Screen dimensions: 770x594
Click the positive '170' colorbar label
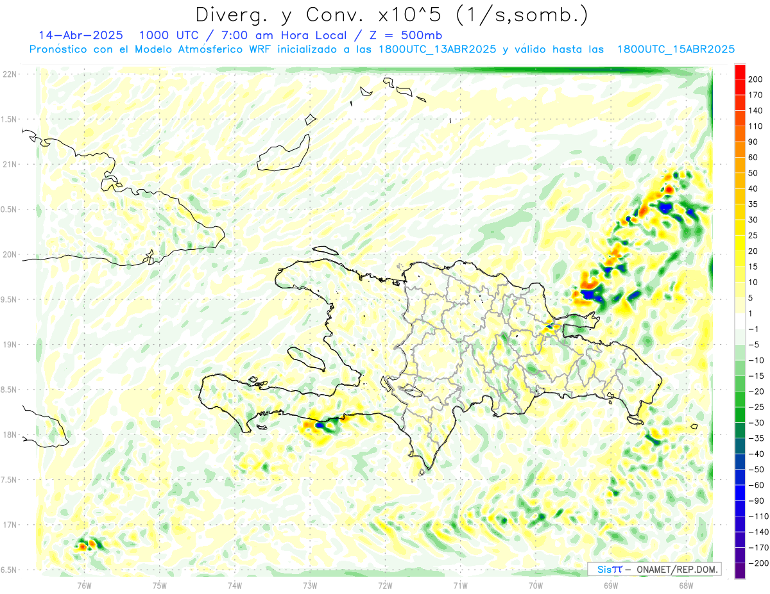coord(755,95)
